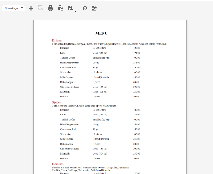Click the grayed-out selection pointer tool icon
This screenshot has height=174, width=213.
pyautogui.click(x=41, y=8)
